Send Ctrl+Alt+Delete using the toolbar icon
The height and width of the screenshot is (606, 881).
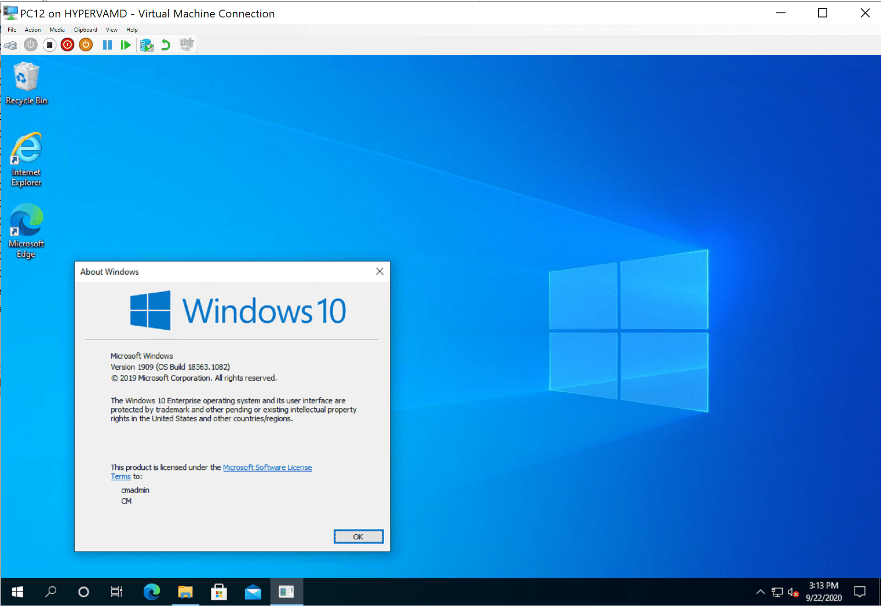[11, 44]
